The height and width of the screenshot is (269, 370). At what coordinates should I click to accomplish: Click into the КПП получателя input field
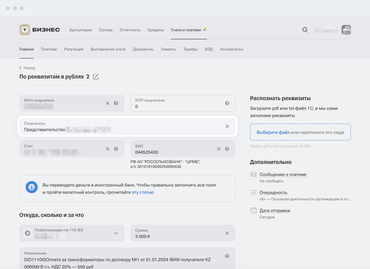coord(178,106)
